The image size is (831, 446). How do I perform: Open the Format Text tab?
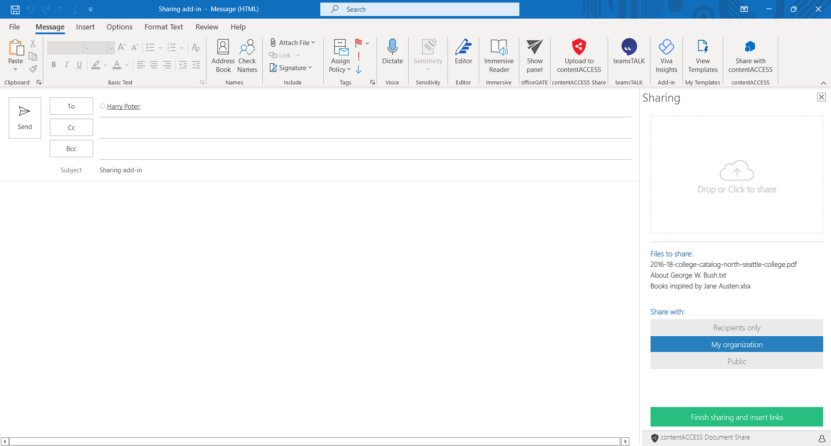coord(164,27)
